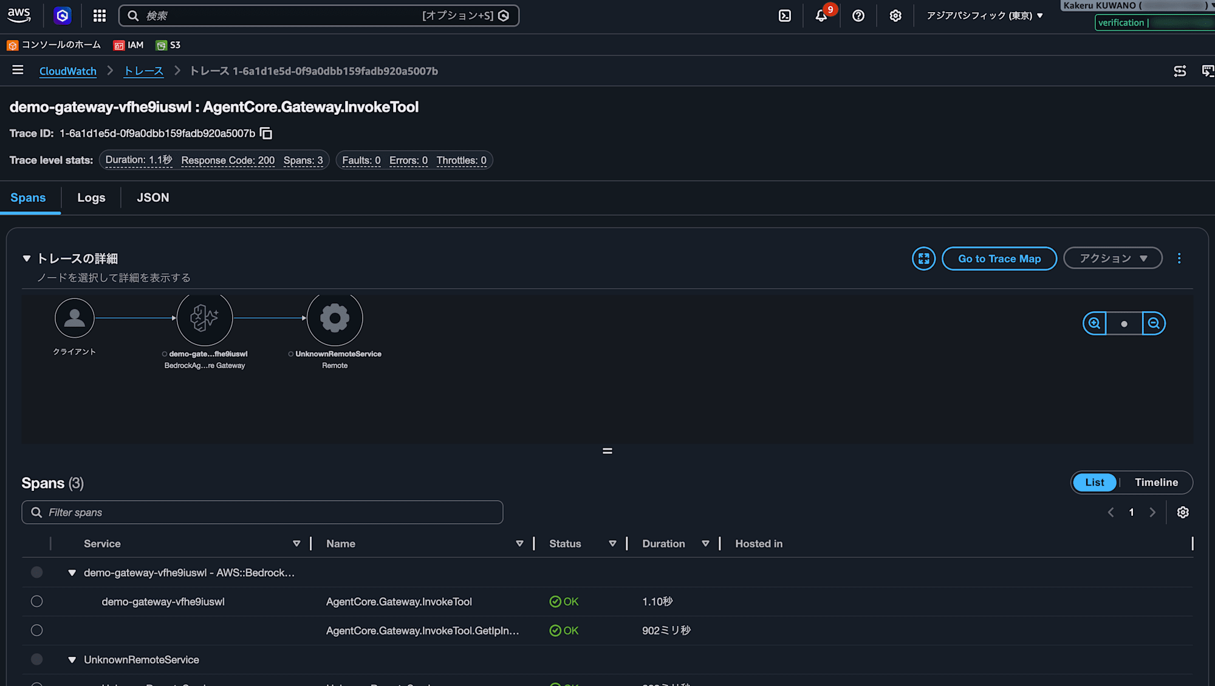Open spans table preferences gear
The height and width of the screenshot is (686, 1215).
1183,512
